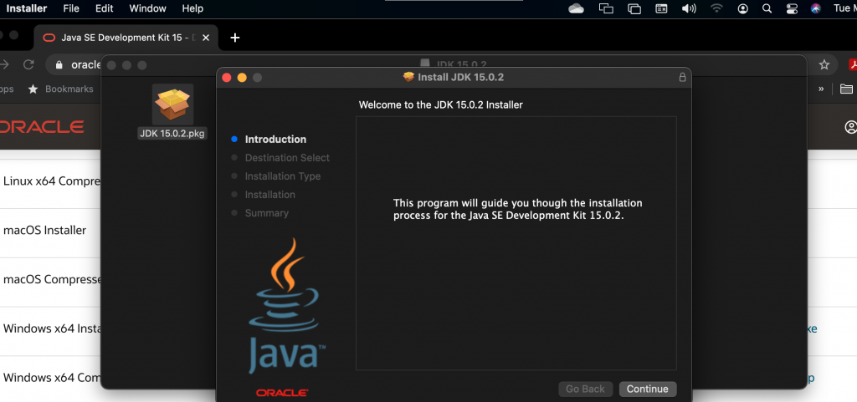Open the JDK 15.0.2.pkg package icon

tap(172, 104)
